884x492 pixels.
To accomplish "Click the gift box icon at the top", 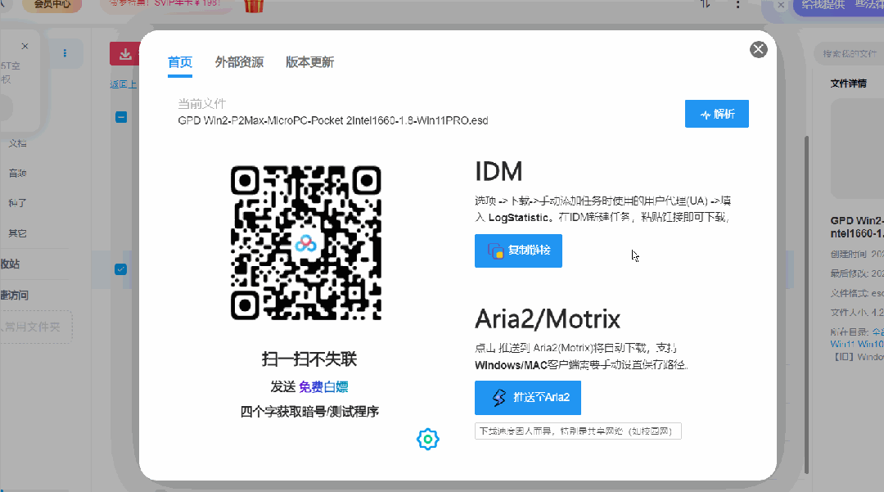I will pyautogui.click(x=254, y=5).
